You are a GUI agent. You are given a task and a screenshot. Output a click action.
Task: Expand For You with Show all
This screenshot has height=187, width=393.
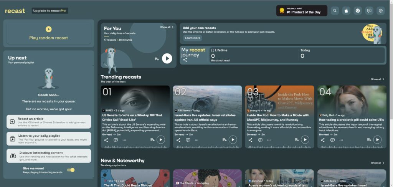[167, 27]
